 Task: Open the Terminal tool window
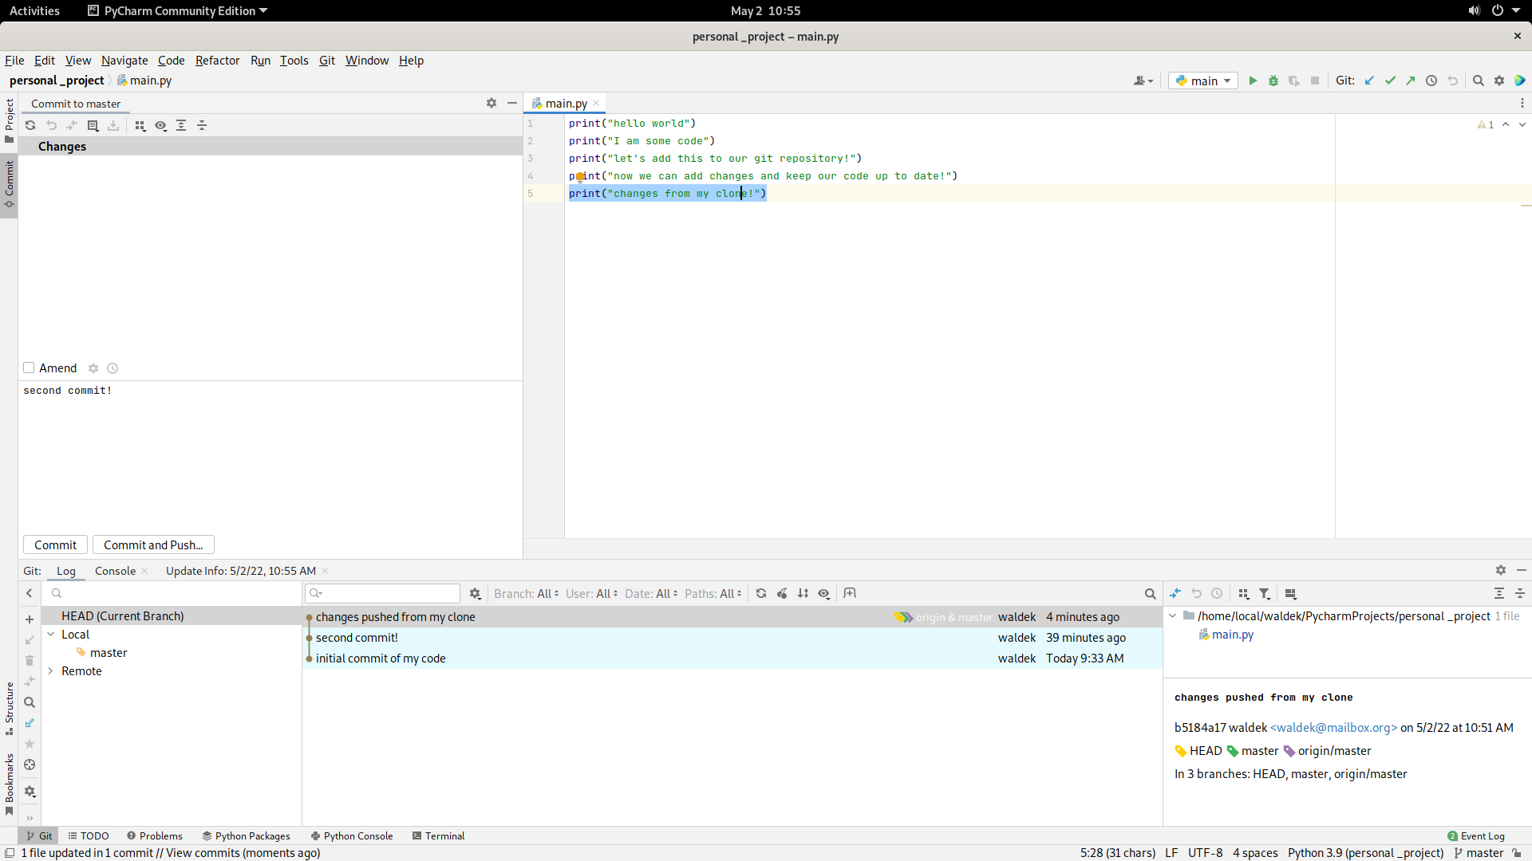pos(438,835)
